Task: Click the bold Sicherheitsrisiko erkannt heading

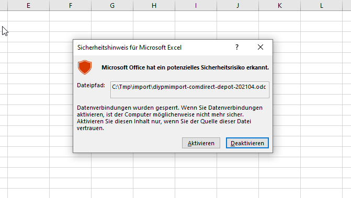Action: click(x=185, y=67)
